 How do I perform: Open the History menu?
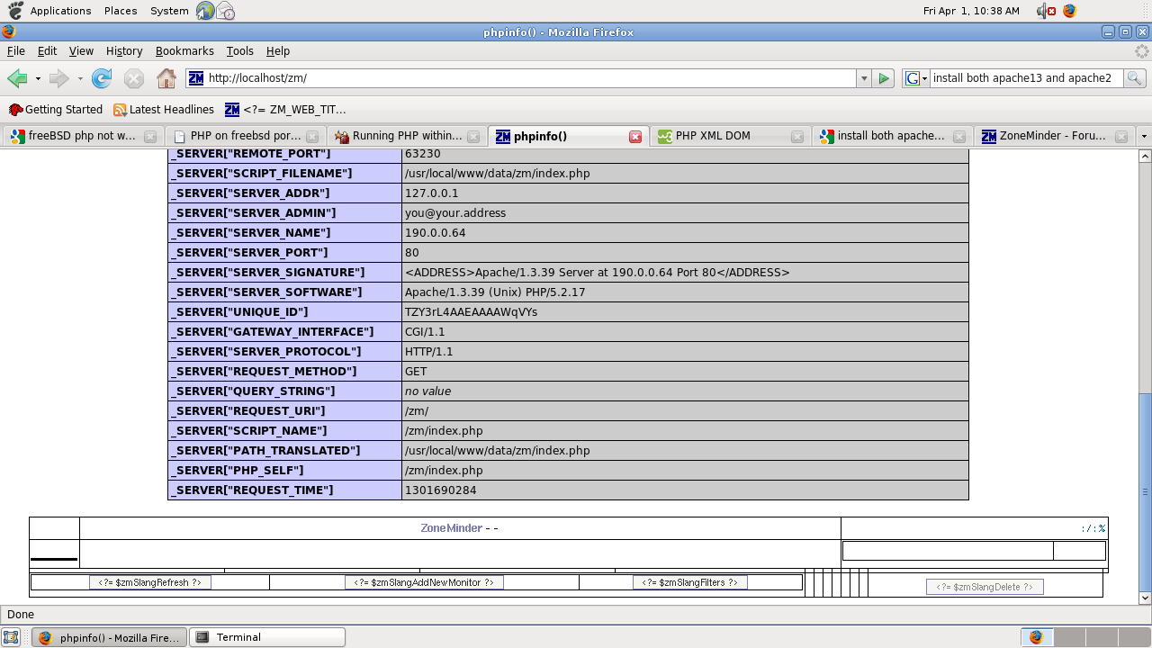click(x=124, y=51)
